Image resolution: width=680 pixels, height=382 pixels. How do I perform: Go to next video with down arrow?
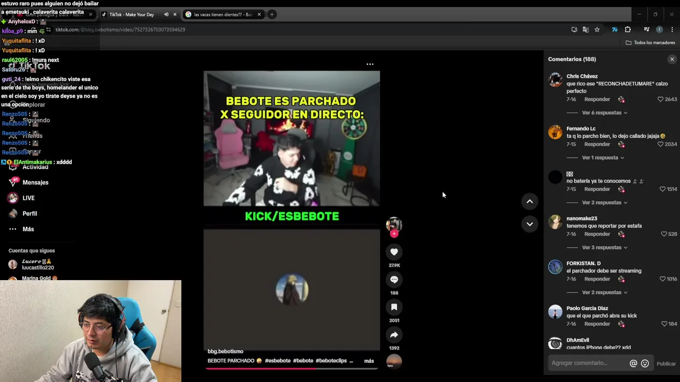click(x=530, y=224)
